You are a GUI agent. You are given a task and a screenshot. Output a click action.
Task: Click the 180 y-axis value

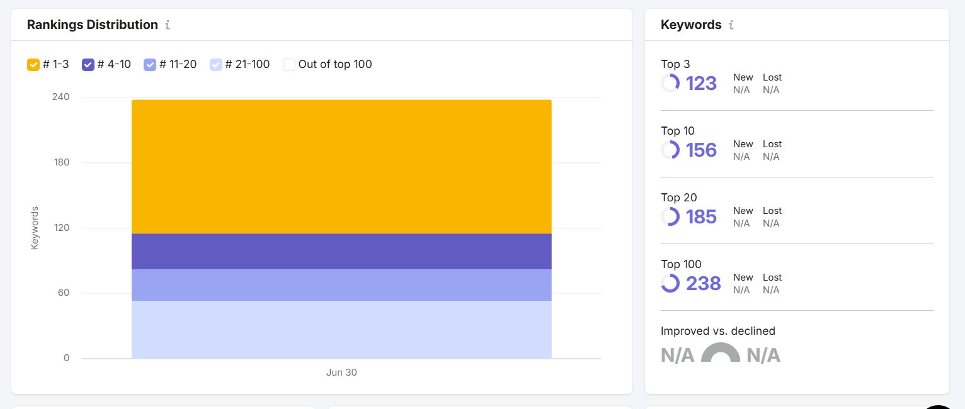point(61,162)
